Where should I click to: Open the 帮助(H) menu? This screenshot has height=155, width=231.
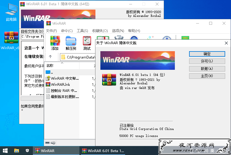point(134,31)
